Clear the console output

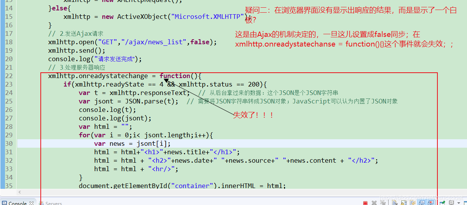coord(395,203)
